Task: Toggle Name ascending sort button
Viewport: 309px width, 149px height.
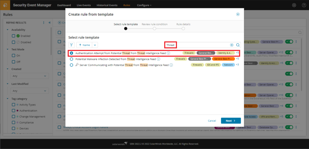Action: tap(84, 45)
